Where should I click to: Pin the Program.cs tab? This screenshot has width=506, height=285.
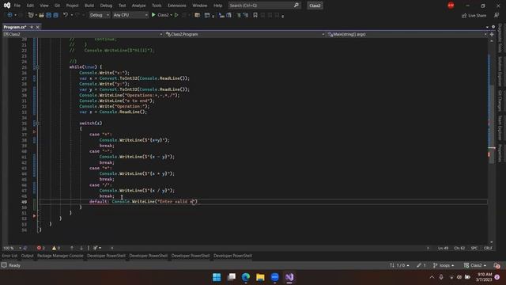32,27
